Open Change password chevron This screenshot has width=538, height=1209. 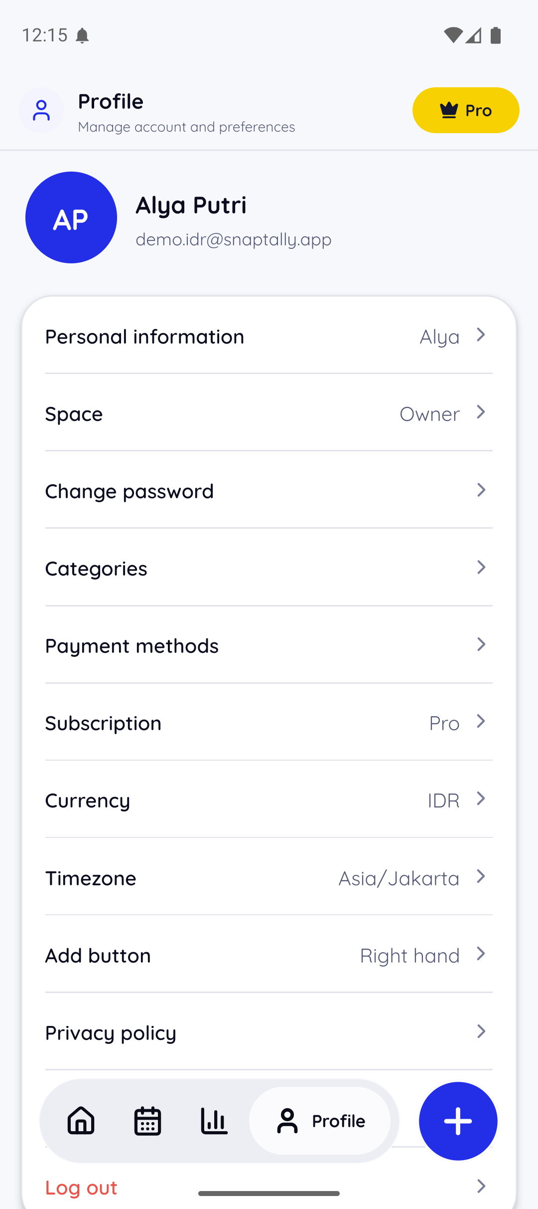(481, 490)
